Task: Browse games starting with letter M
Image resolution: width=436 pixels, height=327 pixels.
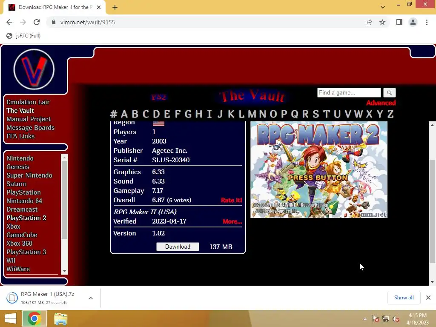Action: coord(252,114)
